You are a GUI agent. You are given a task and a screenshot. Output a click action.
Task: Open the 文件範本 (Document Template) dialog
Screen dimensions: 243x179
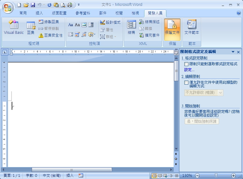(x=192, y=28)
